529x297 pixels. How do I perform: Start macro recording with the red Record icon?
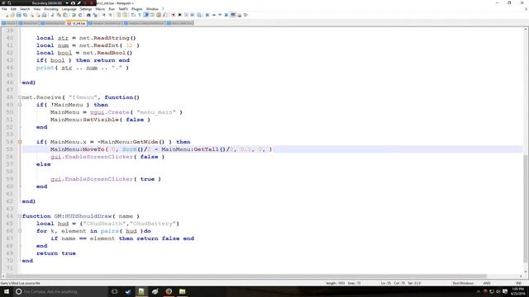point(174,15)
